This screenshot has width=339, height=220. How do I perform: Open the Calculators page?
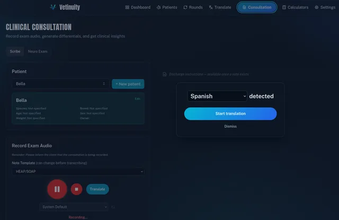tap(296, 7)
